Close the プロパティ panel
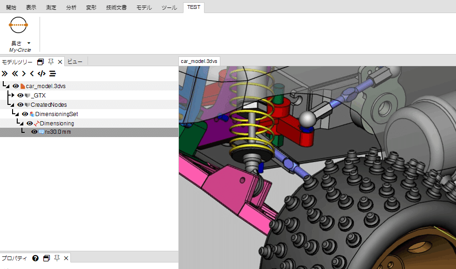456x269 pixels. pyautogui.click(x=66, y=258)
